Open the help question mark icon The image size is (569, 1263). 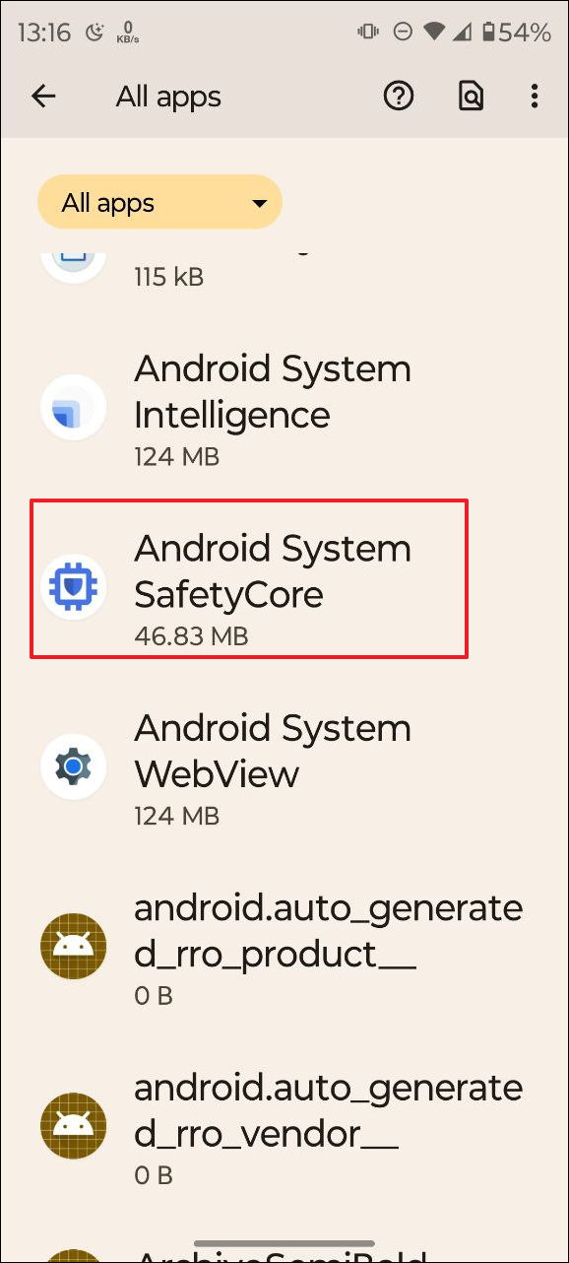click(399, 96)
